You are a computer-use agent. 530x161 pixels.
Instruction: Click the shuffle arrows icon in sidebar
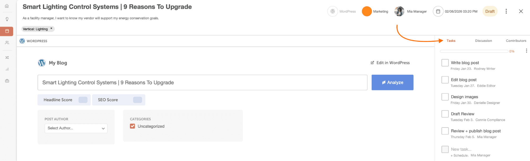point(7,58)
